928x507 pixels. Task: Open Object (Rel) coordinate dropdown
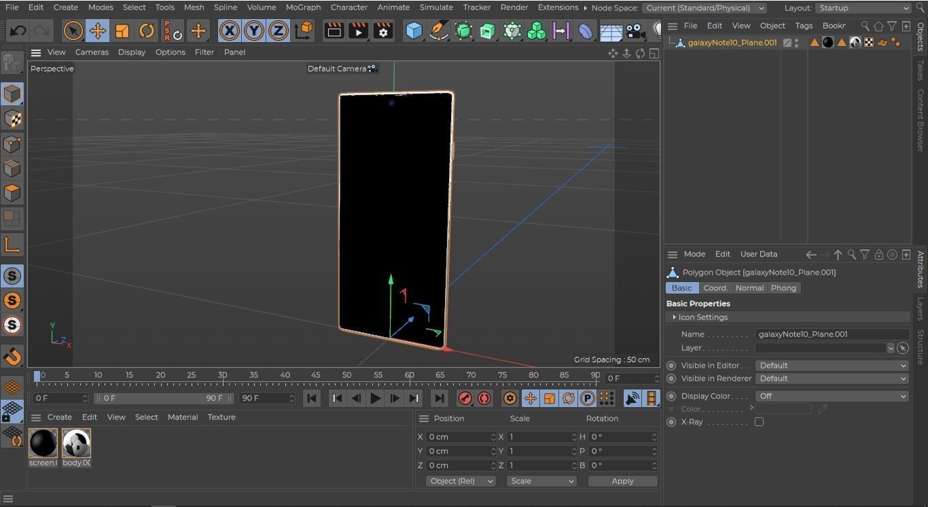(x=461, y=481)
